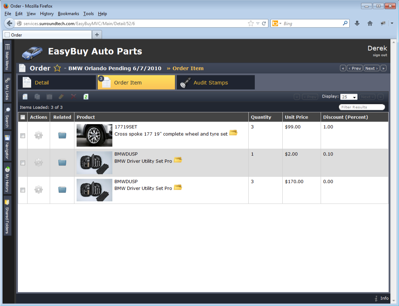Open the Bookmarks menu
This screenshot has height=306, width=399.
point(68,14)
